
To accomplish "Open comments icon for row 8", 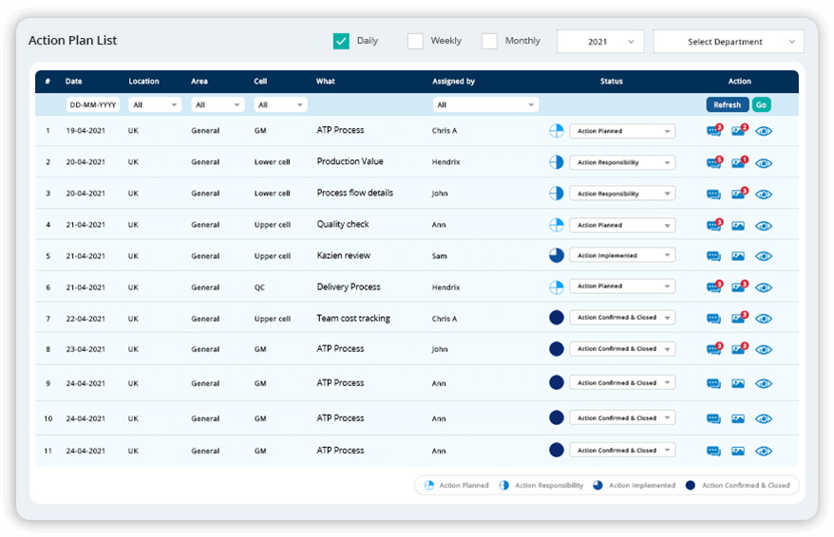I will click(713, 349).
